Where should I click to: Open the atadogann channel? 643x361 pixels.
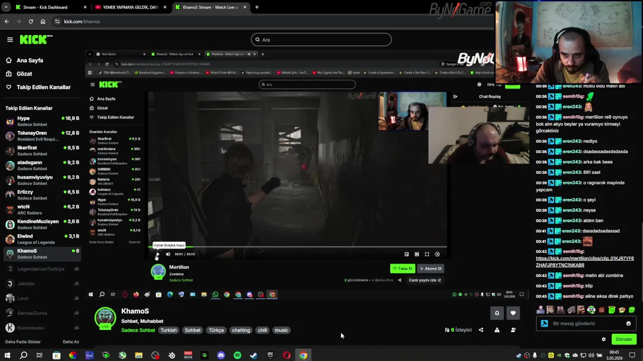click(x=41, y=165)
